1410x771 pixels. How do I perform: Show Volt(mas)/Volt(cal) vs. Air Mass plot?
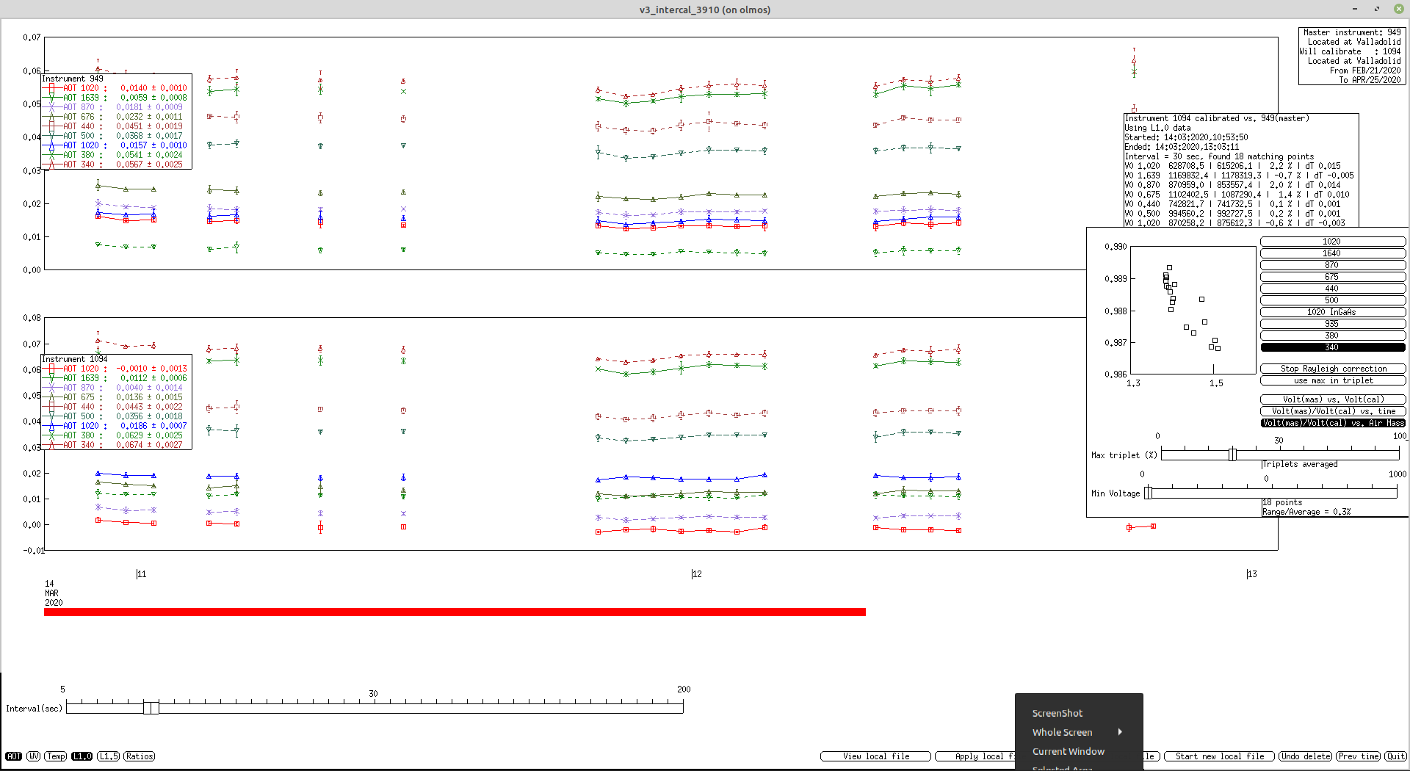(1332, 423)
